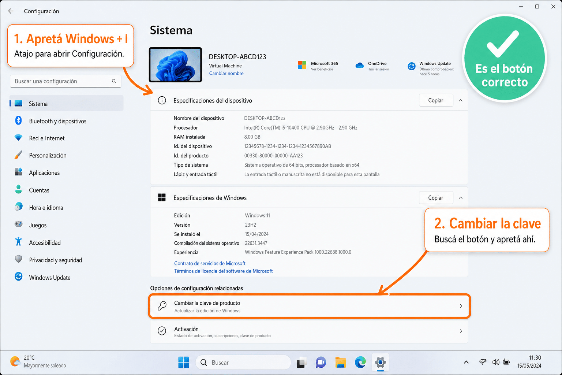Click the network icon in the system tray
Screen dimensions: 562x375
(483, 362)
